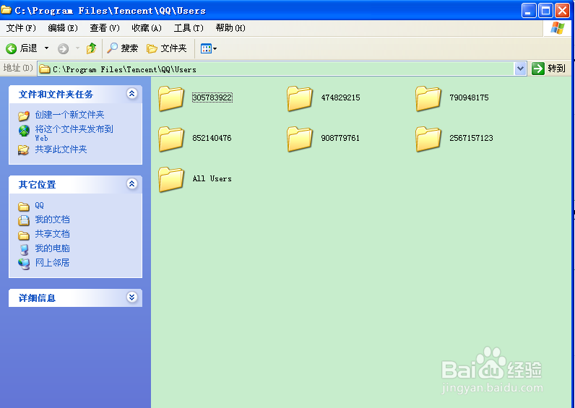Click the My Documents (我的文档) icon
The width and height of the screenshot is (575, 408).
23,220
